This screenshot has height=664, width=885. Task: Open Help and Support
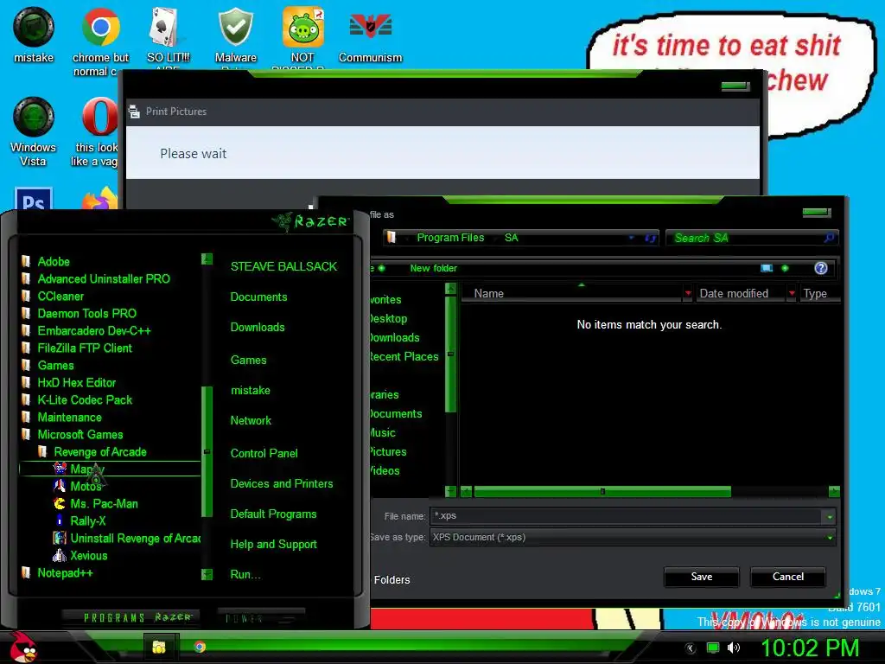(x=273, y=545)
